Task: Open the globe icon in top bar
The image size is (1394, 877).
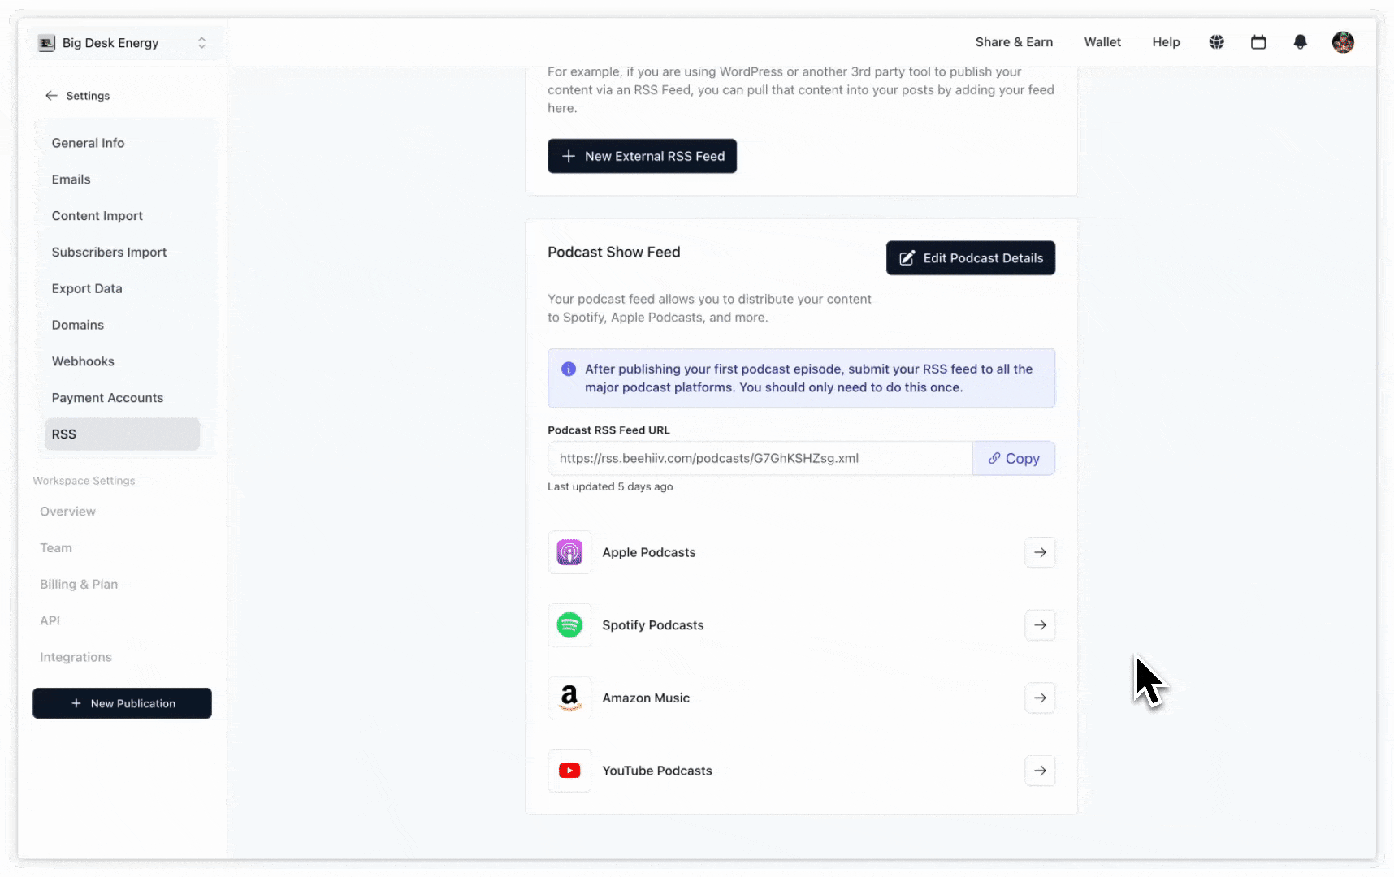Action: tap(1216, 42)
